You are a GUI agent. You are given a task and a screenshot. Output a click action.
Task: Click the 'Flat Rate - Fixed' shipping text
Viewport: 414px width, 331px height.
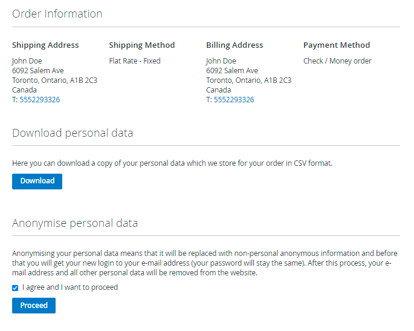tap(135, 61)
